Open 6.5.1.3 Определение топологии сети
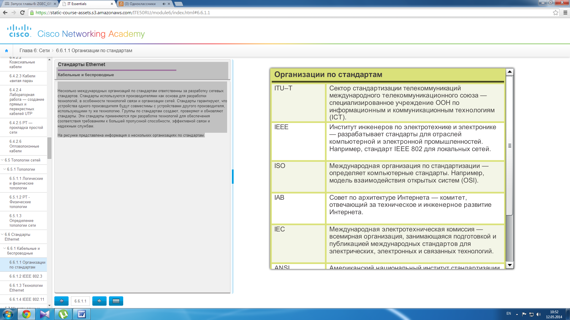570x320 pixels. (23, 220)
